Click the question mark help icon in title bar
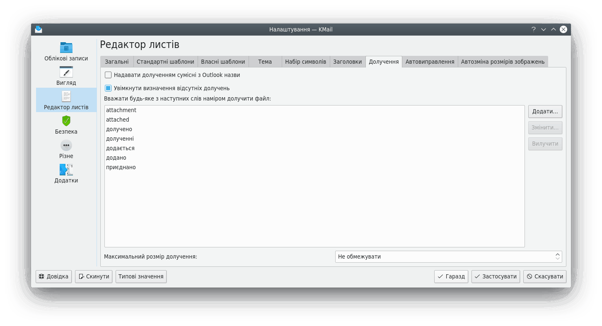Viewport: 602px width, 326px height. point(534,29)
